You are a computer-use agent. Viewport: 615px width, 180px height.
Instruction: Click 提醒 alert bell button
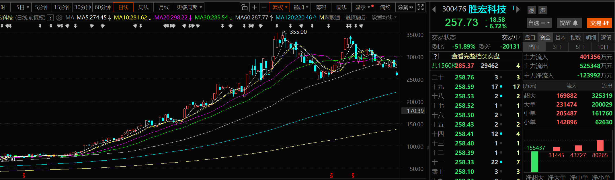point(569,23)
